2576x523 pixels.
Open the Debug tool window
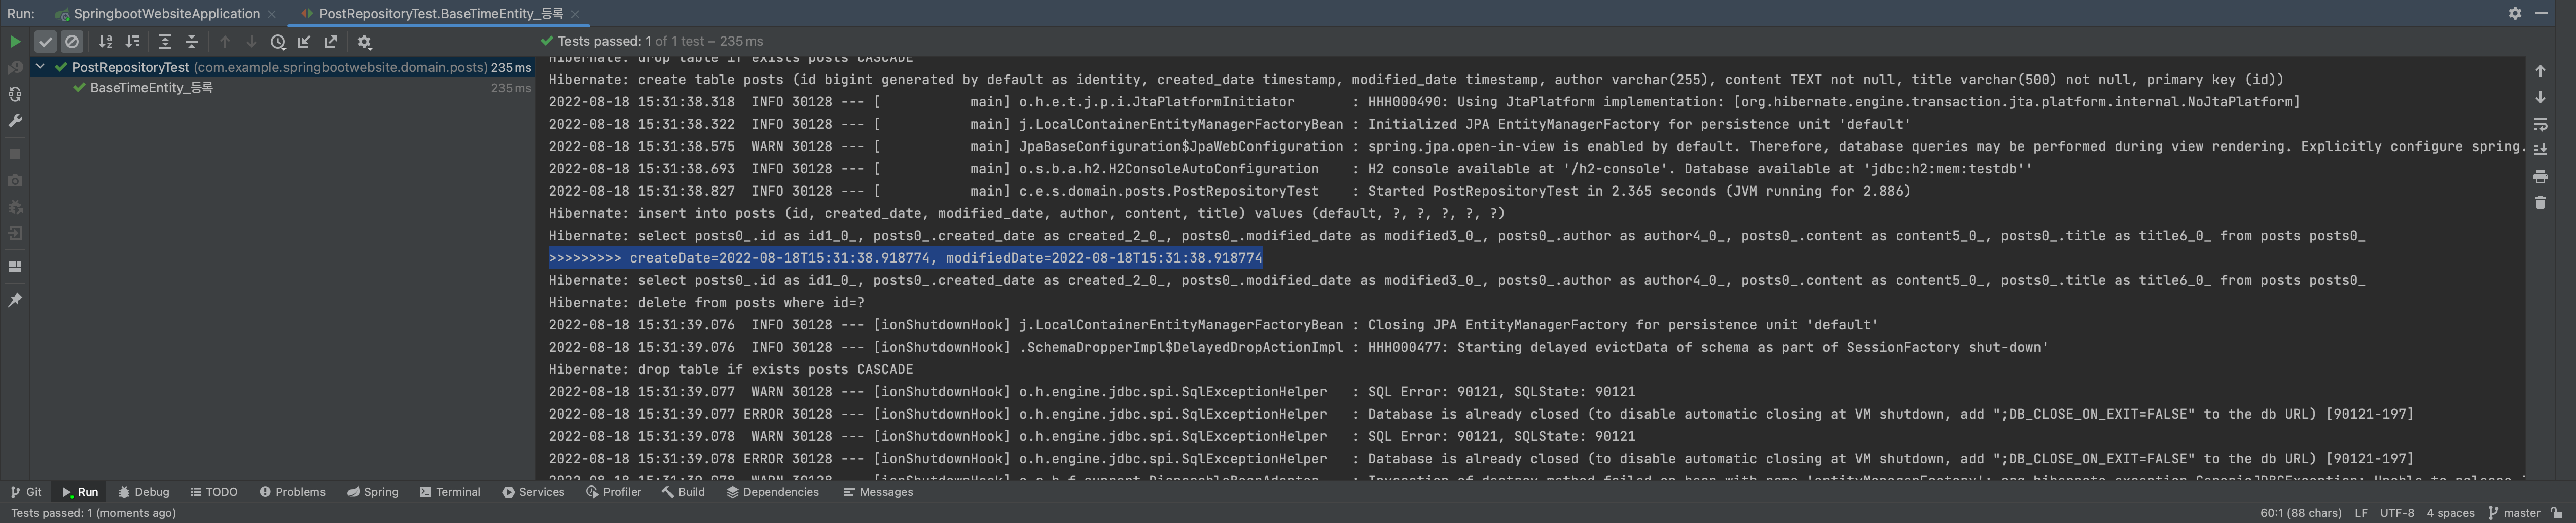[x=144, y=492]
